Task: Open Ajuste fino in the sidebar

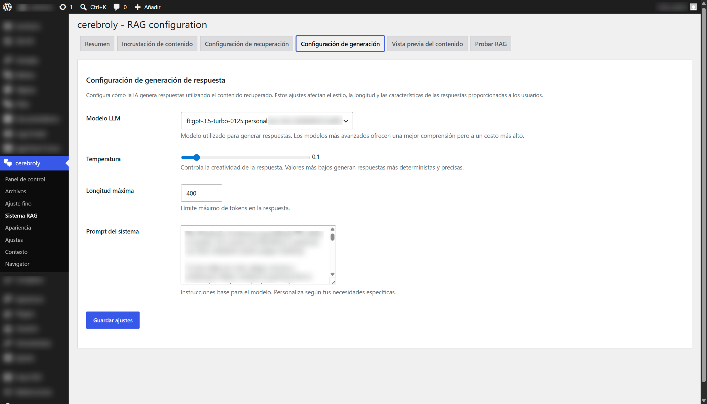Action: [x=18, y=204]
